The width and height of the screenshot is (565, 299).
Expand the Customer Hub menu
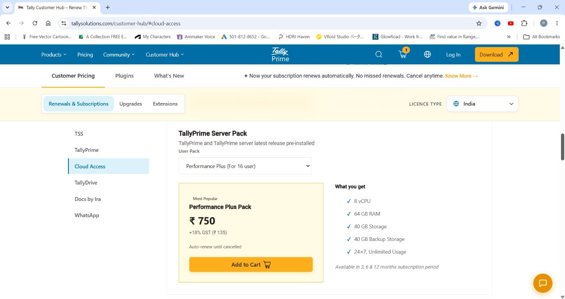165,54
